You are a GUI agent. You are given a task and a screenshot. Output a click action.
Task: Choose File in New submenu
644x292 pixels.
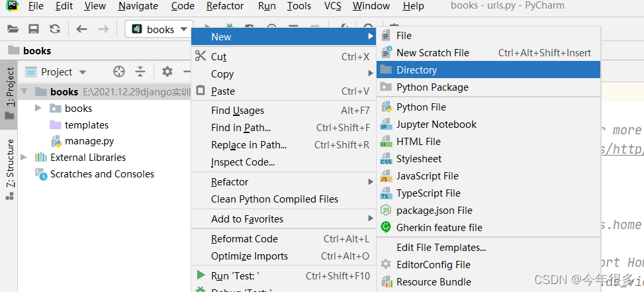pyautogui.click(x=488, y=36)
